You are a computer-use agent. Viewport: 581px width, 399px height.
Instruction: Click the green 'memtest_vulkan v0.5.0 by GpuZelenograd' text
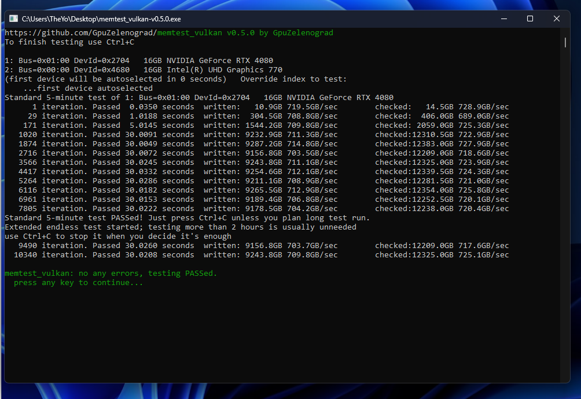point(245,32)
